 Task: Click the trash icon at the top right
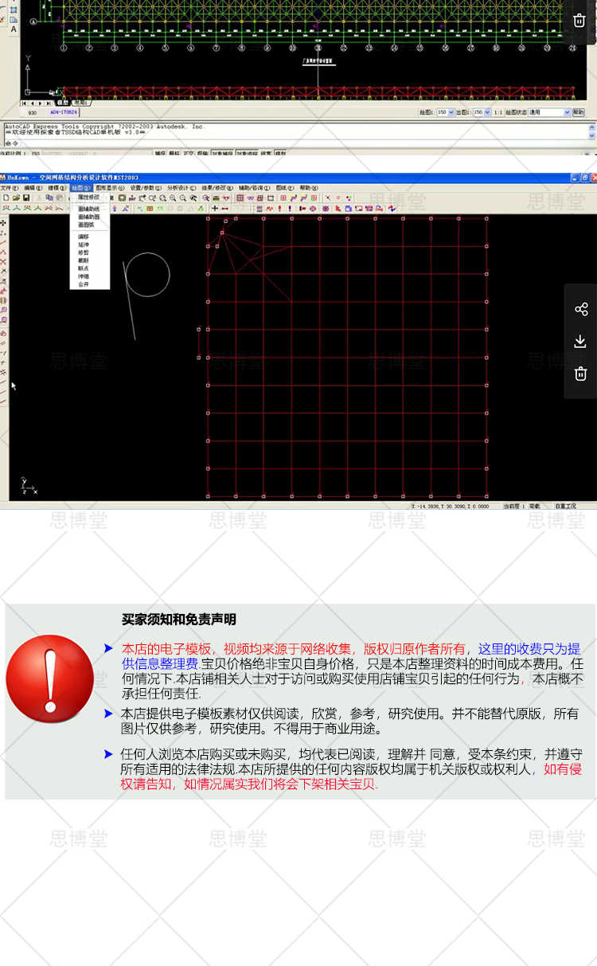point(579,20)
